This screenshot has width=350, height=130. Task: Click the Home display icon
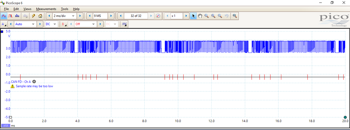tap(40, 16)
